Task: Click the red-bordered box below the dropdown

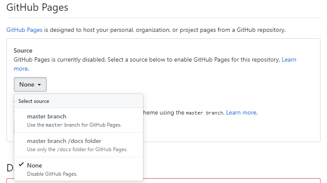Action: pos(233,180)
